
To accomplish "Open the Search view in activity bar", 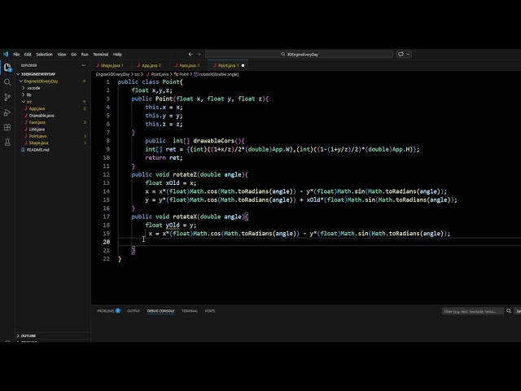I will pos(7,82).
